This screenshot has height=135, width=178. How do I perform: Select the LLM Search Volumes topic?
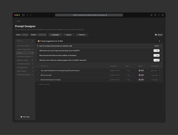[25, 56]
